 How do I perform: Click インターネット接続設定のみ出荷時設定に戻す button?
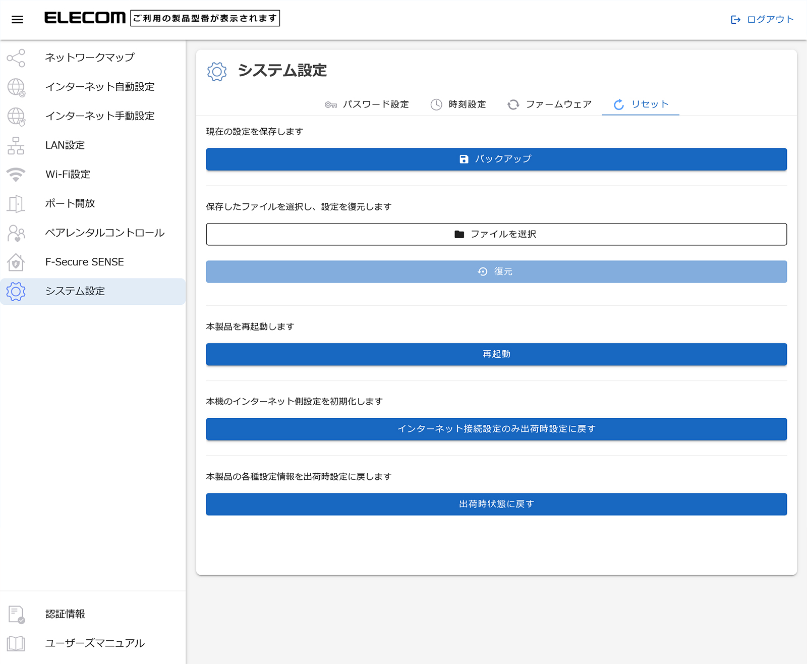[x=496, y=429]
